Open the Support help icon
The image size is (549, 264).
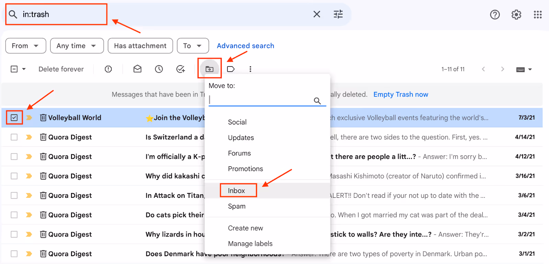tap(495, 14)
